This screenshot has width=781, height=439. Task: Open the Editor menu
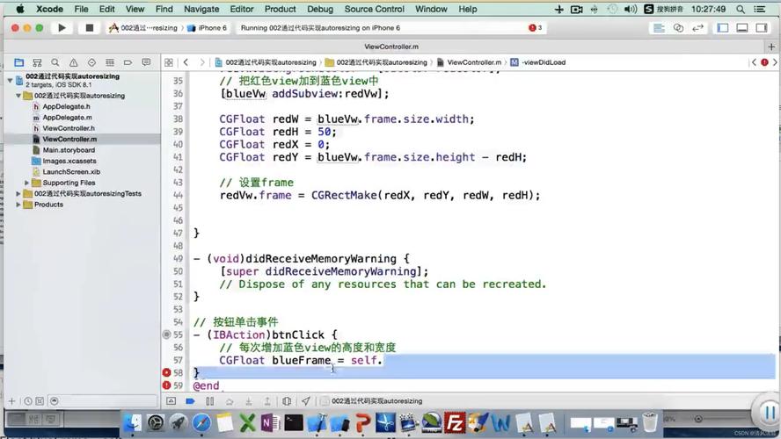(242, 9)
